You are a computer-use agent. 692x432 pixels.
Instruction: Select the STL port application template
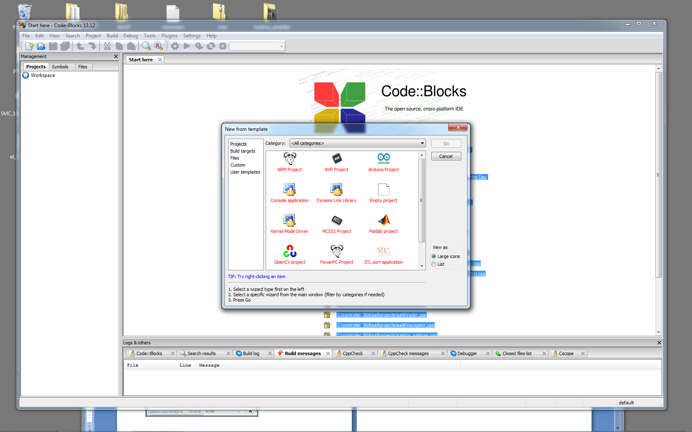pos(383,255)
